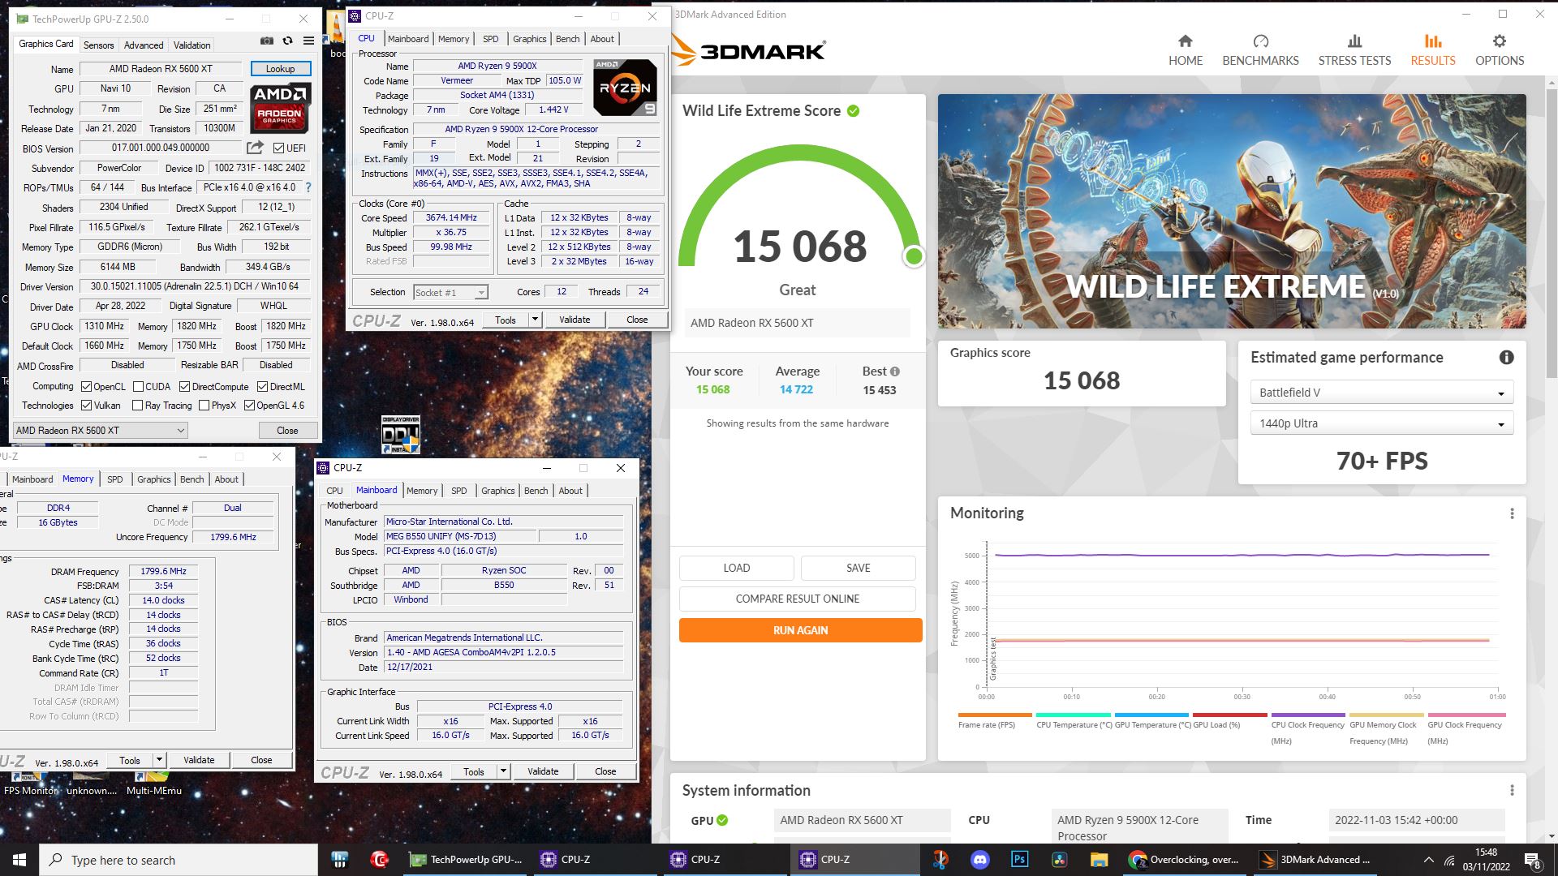Image resolution: width=1558 pixels, height=876 pixels.
Task: Click the red GPU Load (%) legend
Action: coord(1230,721)
